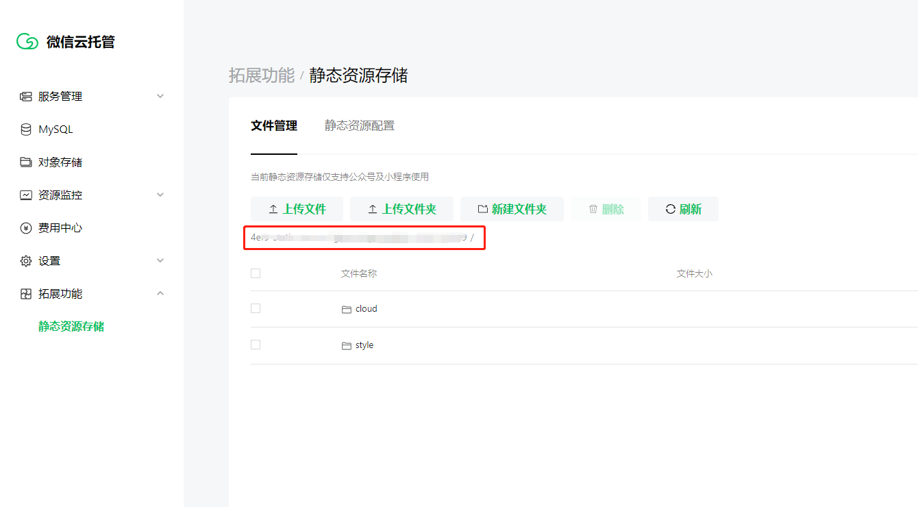Click the 对象存储 folder icon in sidebar
This screenshot has height=507, width=918.
26,162
